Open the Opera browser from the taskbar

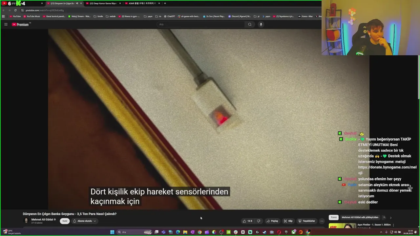coord(279,232)
